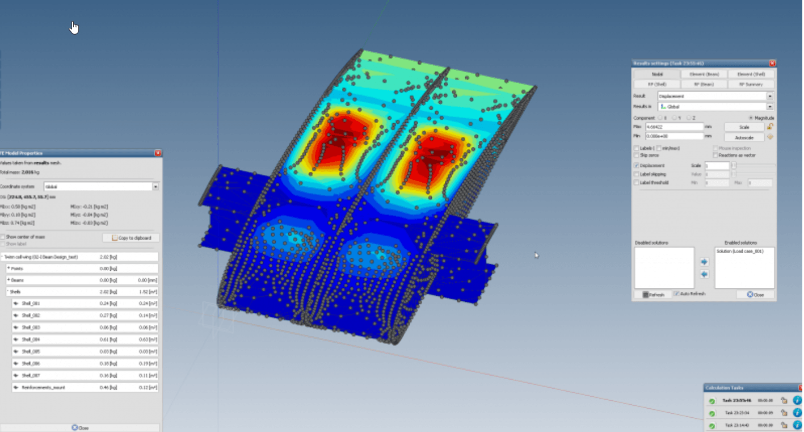Move solution left with blue arrow
804x432 pixels.
[x=704, y=274]
